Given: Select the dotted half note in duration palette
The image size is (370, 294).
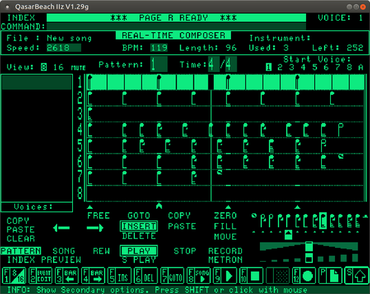Looking at the screenshot, I should click(263, 221).
